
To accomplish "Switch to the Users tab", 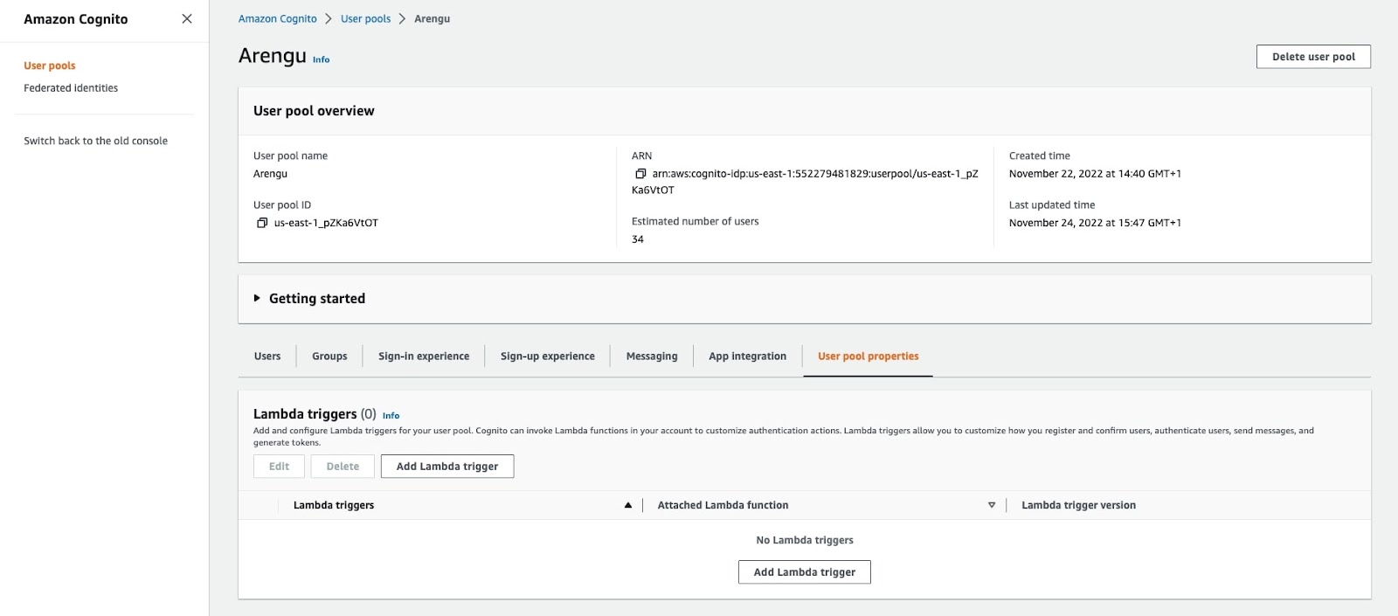I will click(x=267, y=356).
